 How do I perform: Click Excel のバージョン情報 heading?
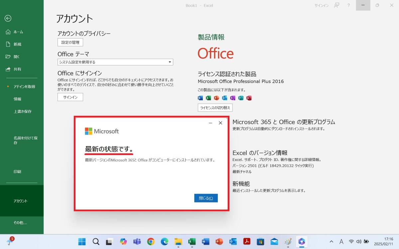pos(260,153)
